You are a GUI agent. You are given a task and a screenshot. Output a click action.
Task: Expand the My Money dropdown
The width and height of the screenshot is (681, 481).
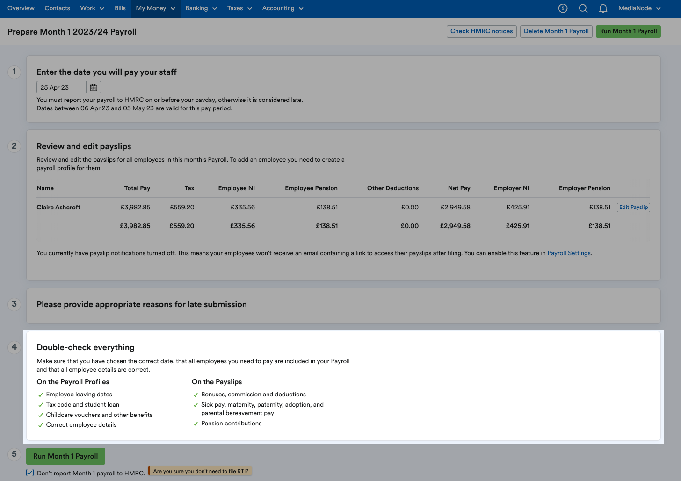pos(156,8)
